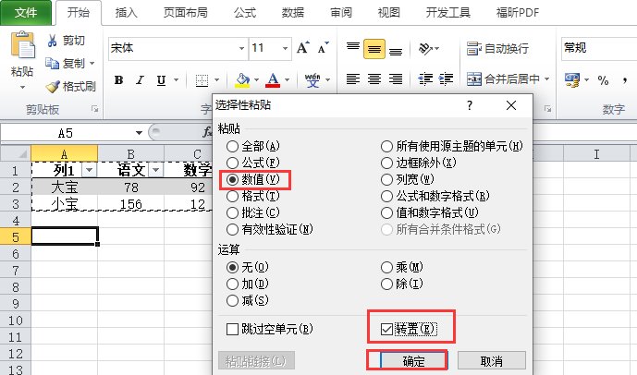Click the 确定 OK button
Image resolution: width=637 pixels, height=375 pixels.
tap(413, 361)
